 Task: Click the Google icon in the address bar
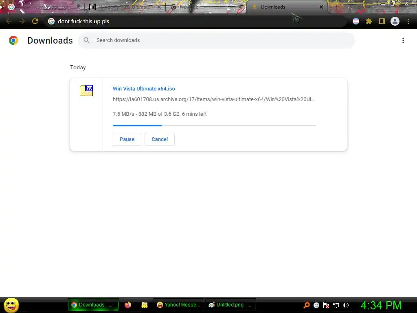[51, 21]
